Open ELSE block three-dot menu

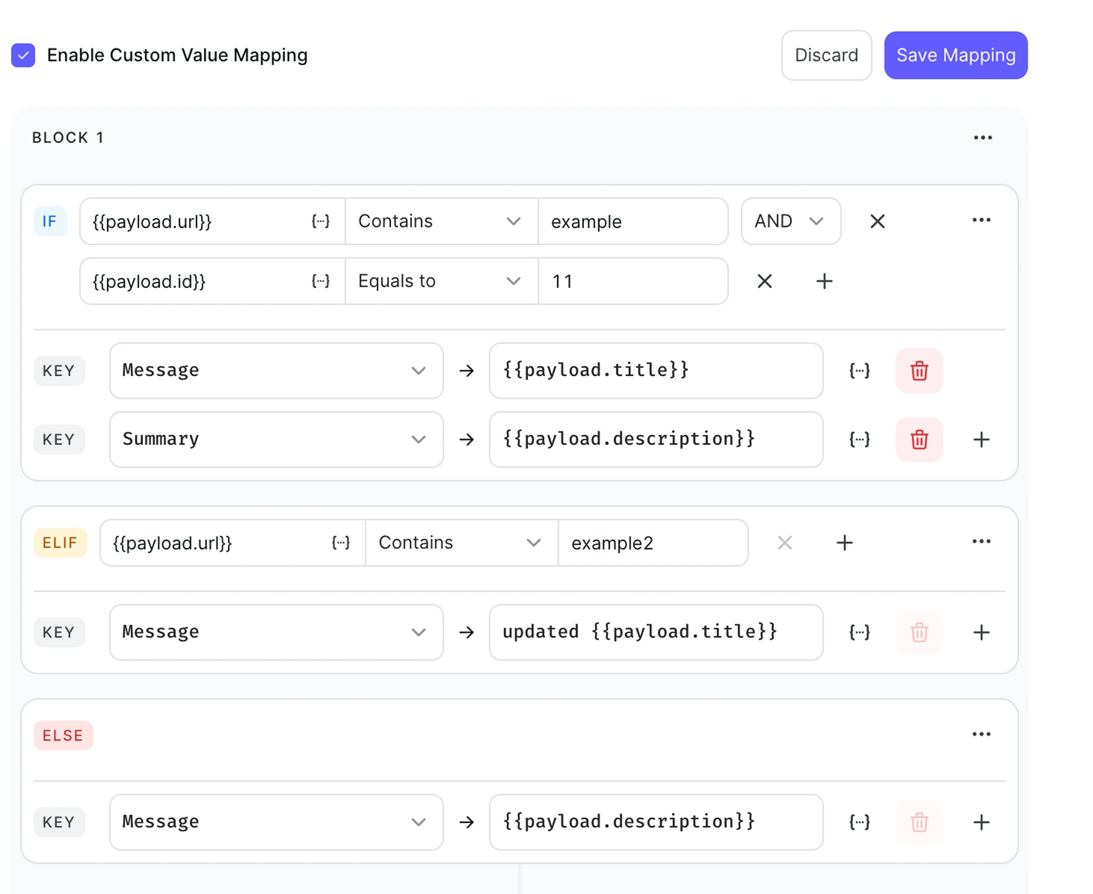tap(981, 735)
